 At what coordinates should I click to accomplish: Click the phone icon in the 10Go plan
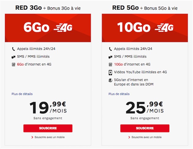point(110,49)
